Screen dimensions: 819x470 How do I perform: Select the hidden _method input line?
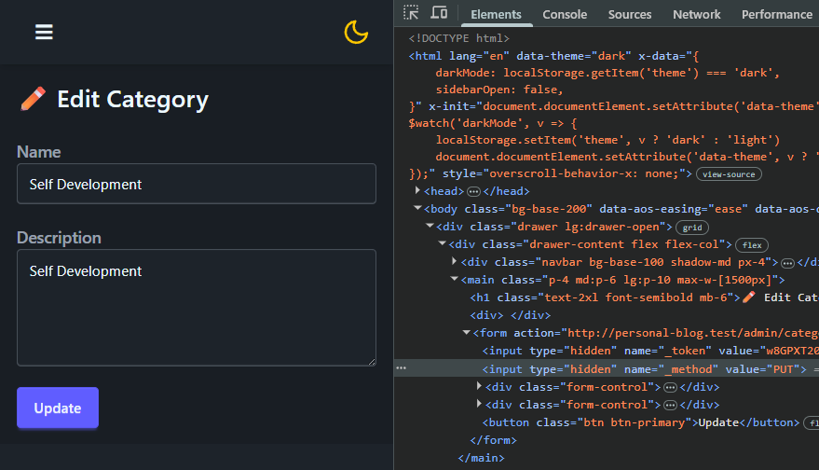click(x=607, y=368)
